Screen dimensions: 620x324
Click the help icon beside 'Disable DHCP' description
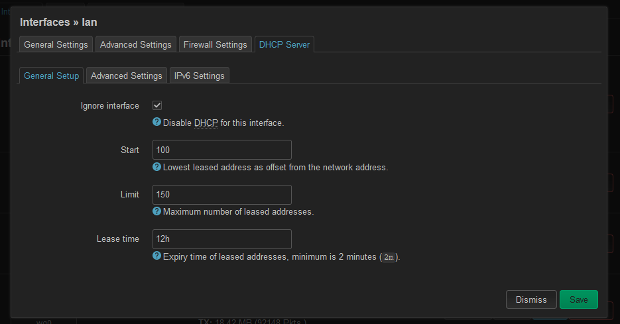(157, 123)
